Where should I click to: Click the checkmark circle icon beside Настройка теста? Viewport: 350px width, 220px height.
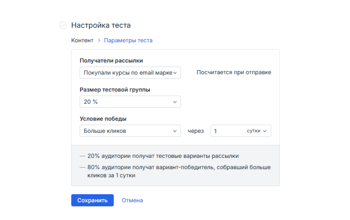63,25
